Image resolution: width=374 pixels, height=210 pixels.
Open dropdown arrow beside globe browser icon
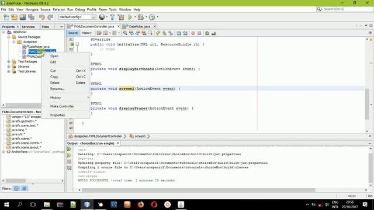click(106, 17)
